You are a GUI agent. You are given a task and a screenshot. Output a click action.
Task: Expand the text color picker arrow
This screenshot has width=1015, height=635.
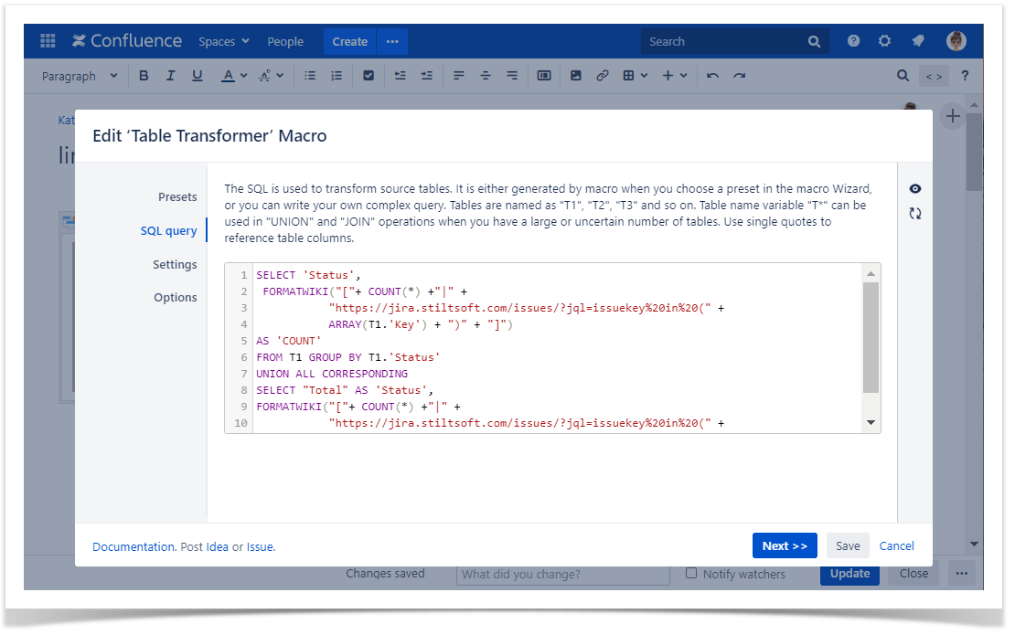(243, 76)
